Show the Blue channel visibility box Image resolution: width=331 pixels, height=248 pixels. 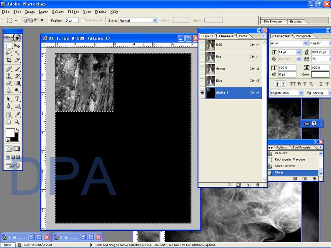(202, 80)
